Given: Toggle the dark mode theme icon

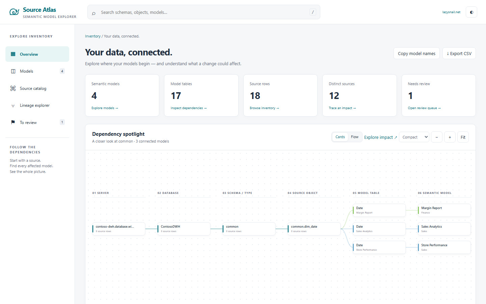Looking at the screenshot, I should [471, 12].
